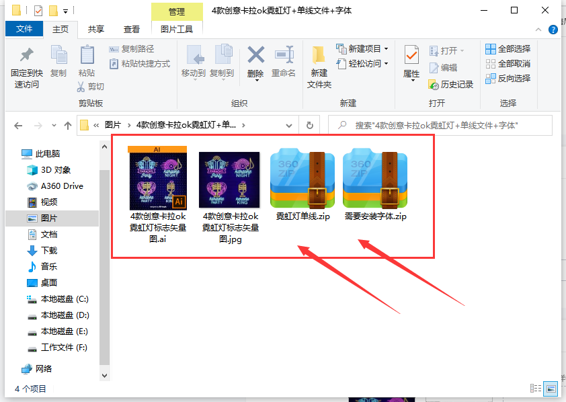Click the Open (打开) ribbon button
This screenshot has width=566, height=402.
[x=446, y=50]
